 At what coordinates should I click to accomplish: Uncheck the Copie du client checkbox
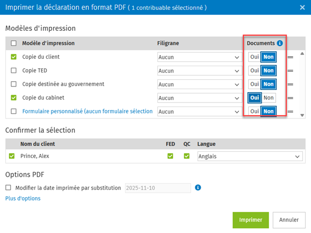click(x=13, y=57)
